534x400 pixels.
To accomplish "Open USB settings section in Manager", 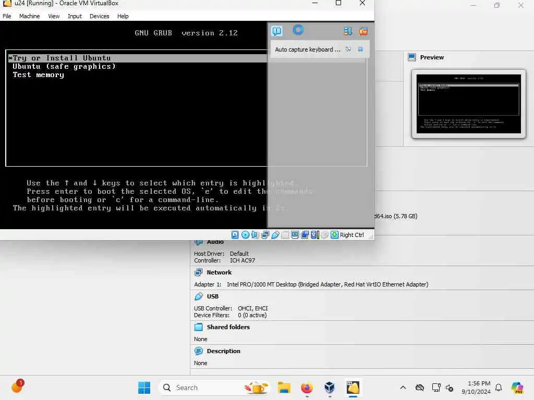I will (x=213, y=296).
